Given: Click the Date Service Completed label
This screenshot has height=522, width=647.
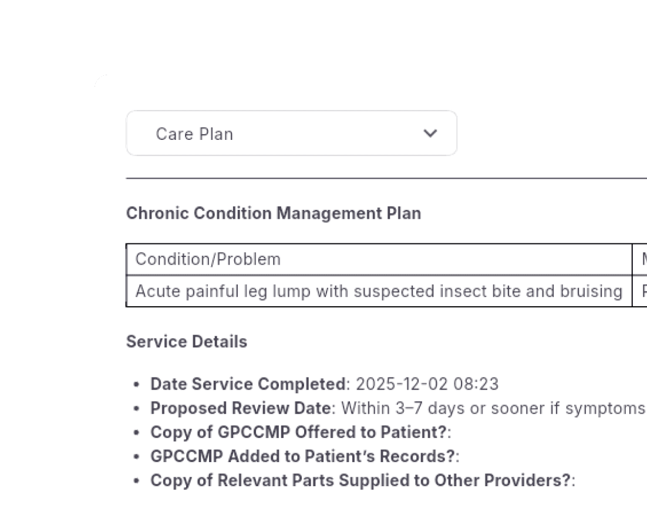Looking at the screenshot, I should coord(248,384).
